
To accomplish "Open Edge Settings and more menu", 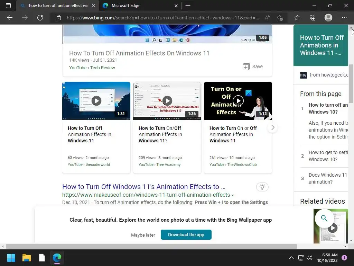I will [344, 18].
